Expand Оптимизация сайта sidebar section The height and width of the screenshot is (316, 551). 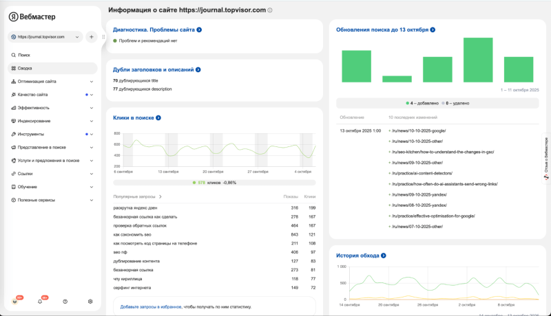pos(91,81)
